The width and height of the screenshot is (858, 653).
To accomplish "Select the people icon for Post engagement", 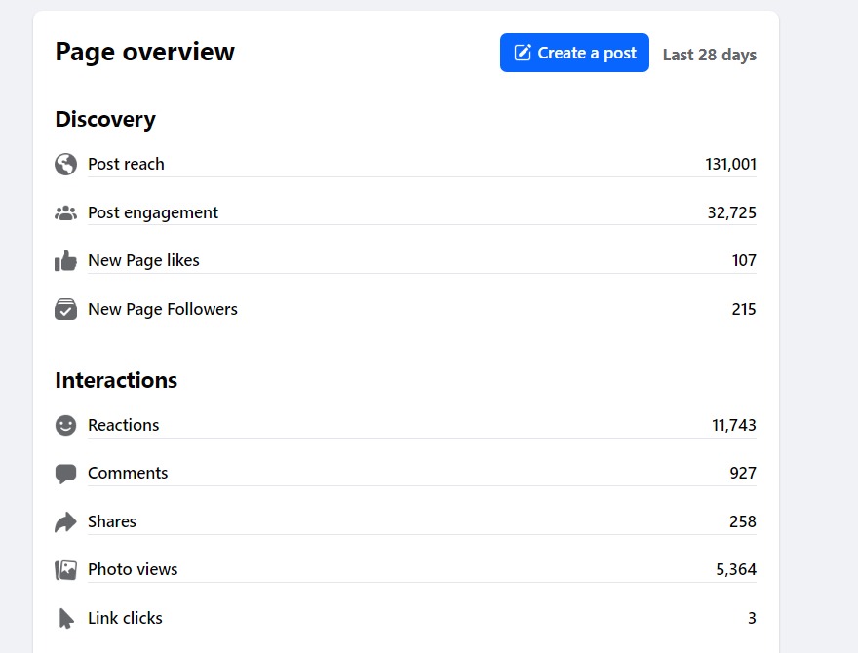I will point(65,212).
